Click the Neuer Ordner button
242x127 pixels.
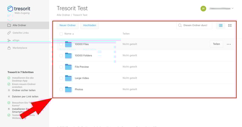(67, 25)
